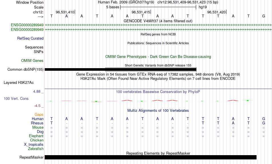Click the Chicken species label
Screen dimensions: 272x164
[x=37, y=140]
